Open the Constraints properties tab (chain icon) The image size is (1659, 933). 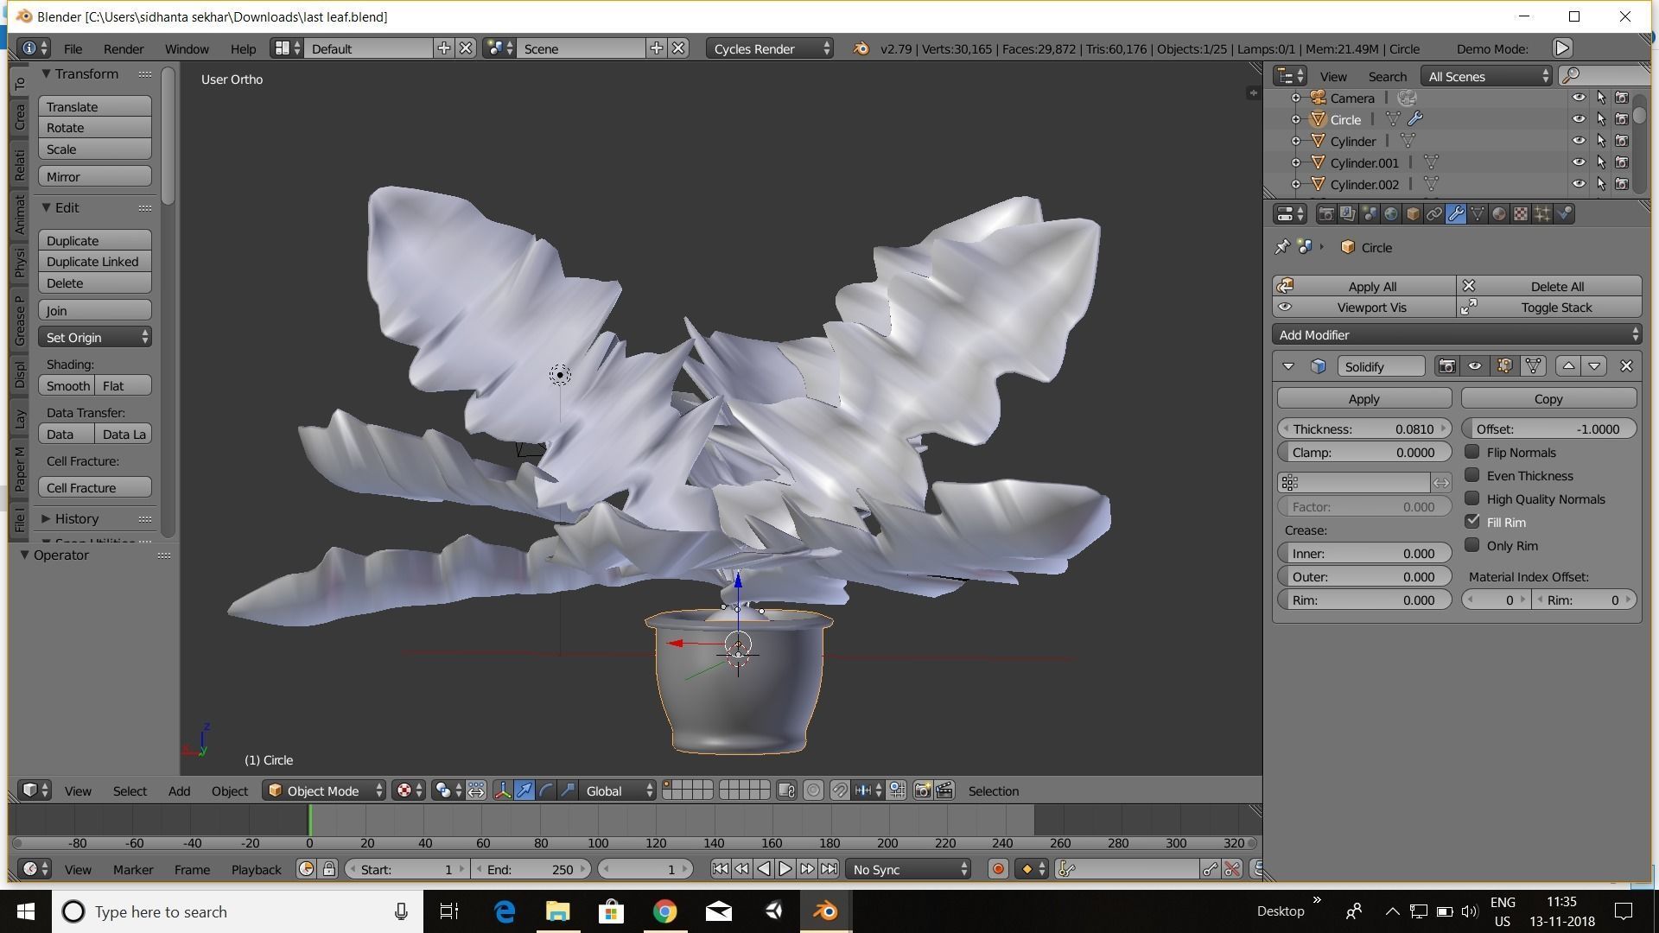coord(1434,214)
